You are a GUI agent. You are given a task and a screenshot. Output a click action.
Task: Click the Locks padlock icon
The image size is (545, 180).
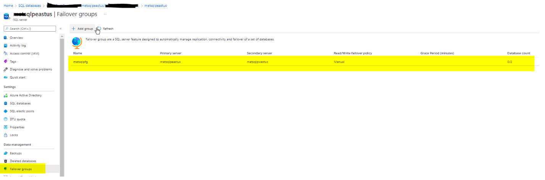point(5,135)
